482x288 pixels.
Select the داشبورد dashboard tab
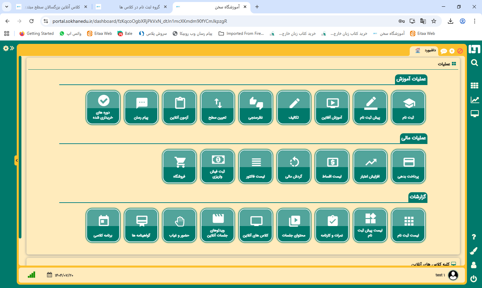(426, 51)
